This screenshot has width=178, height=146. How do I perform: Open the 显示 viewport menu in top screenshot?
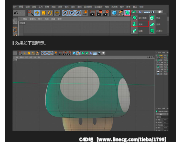[40, 19]
